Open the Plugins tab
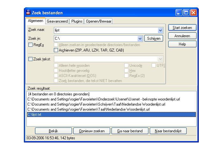Viewport: 223px width, 152px height. pyautogui.click(x=77, y=21)
